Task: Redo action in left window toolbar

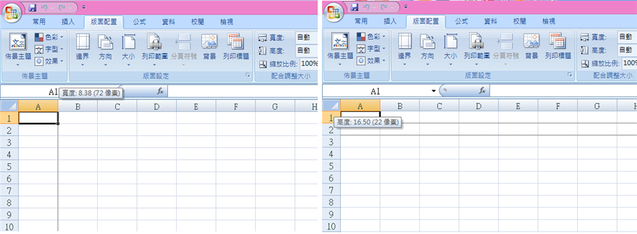Action: click(x=62, y=7)
